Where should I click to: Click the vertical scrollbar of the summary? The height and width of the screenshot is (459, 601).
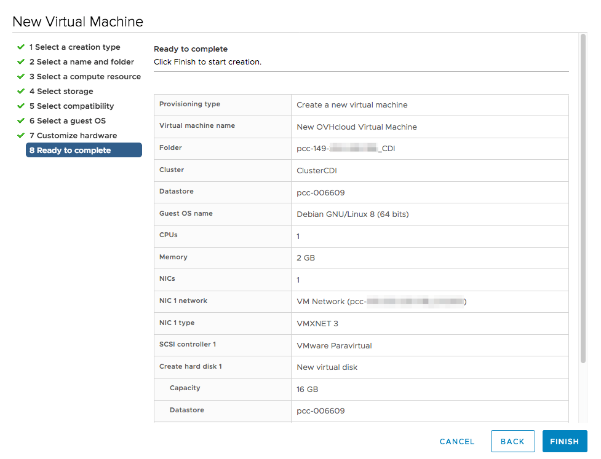click(583, 197)
